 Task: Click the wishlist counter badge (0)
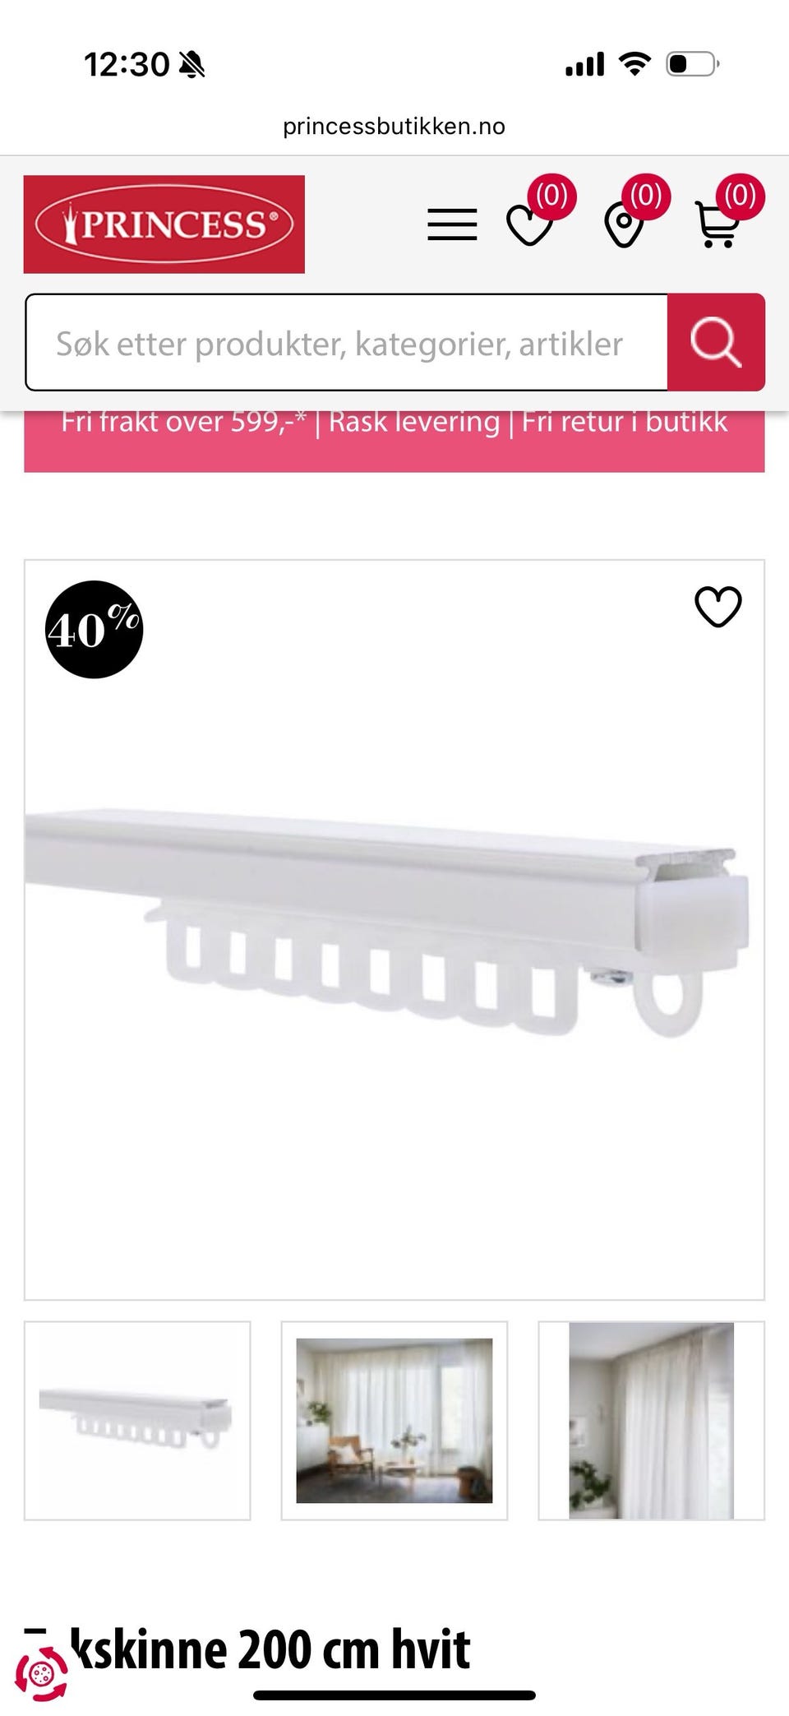(551, 197)
